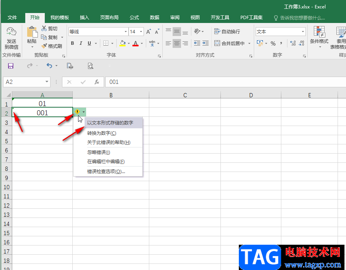Click the Insert Function fx icon
The width and height of the screenshot is (346, 270).
(97, 82)
